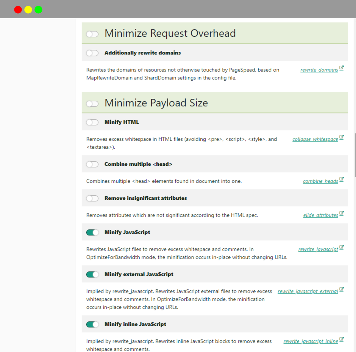Follow the combine_heads link
The width and height of the screenshot is (356, 352).
[320, 181]
